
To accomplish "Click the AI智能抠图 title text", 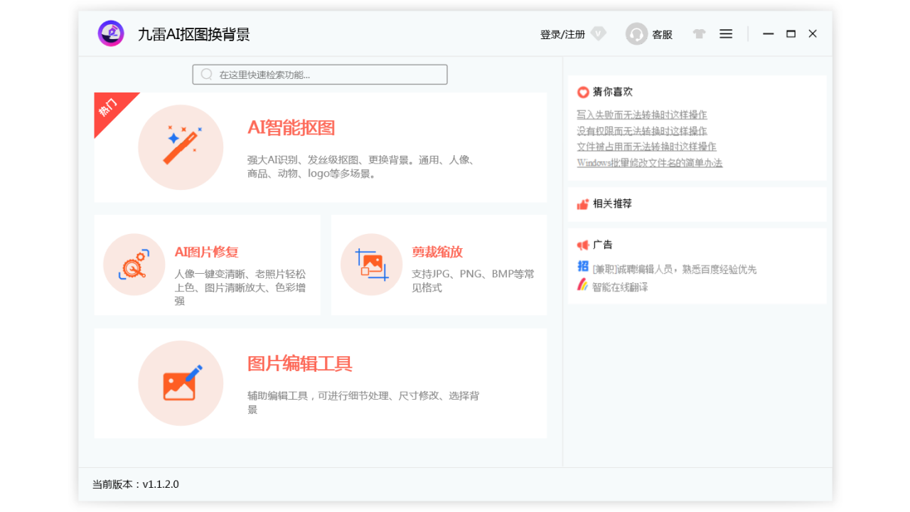I will [x=291, y=128].
